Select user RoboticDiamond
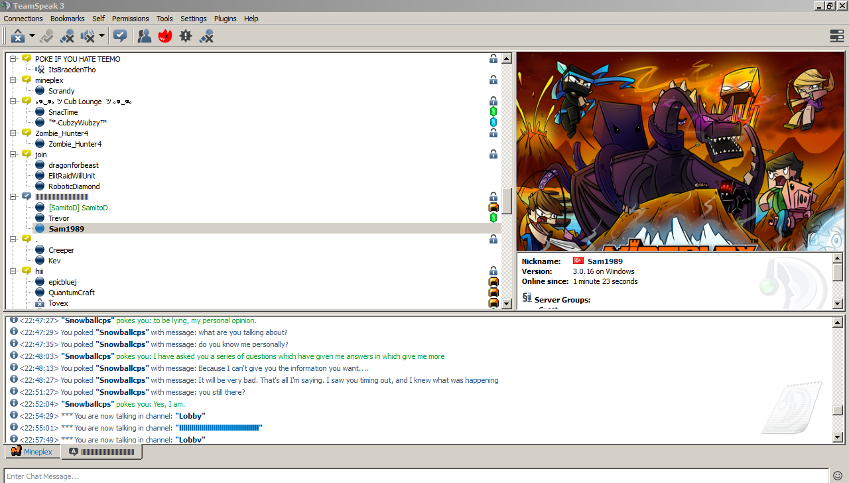The image size is (849, 483). (74, 186)
